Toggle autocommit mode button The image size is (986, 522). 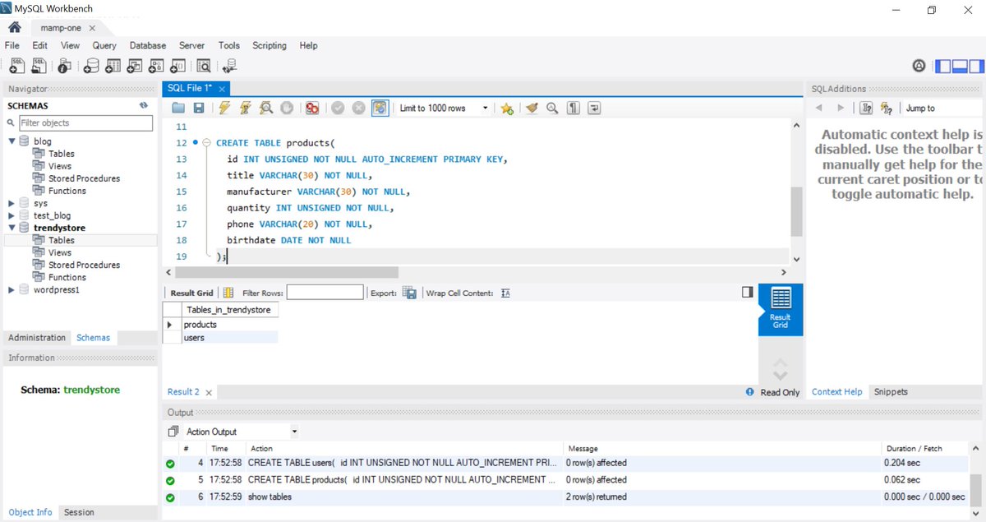pyautogui.click(x=380, y=108)
